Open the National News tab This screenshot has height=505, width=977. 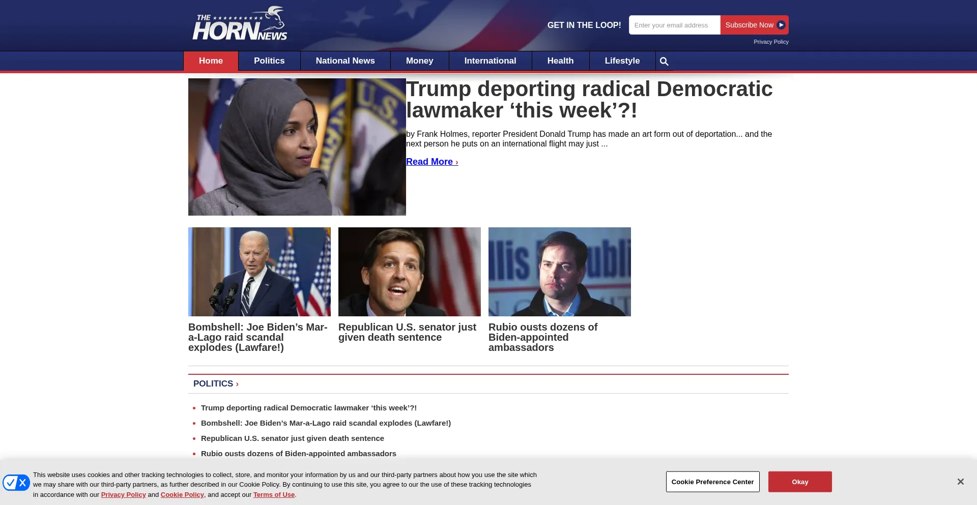pyautogui.click(x=345, y=61)
